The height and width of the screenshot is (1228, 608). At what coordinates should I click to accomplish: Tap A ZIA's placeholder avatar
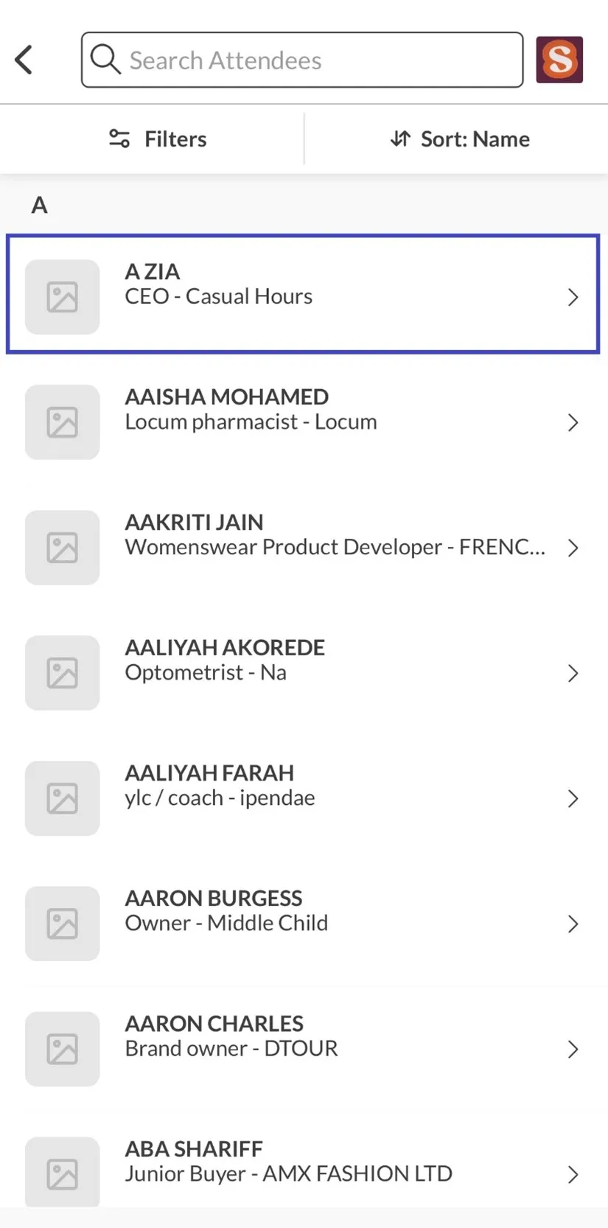(x=63, y=297)
